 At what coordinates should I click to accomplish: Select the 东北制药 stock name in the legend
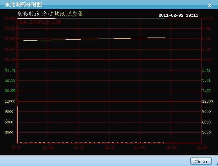pyautogui.click(x=28, y=14)
